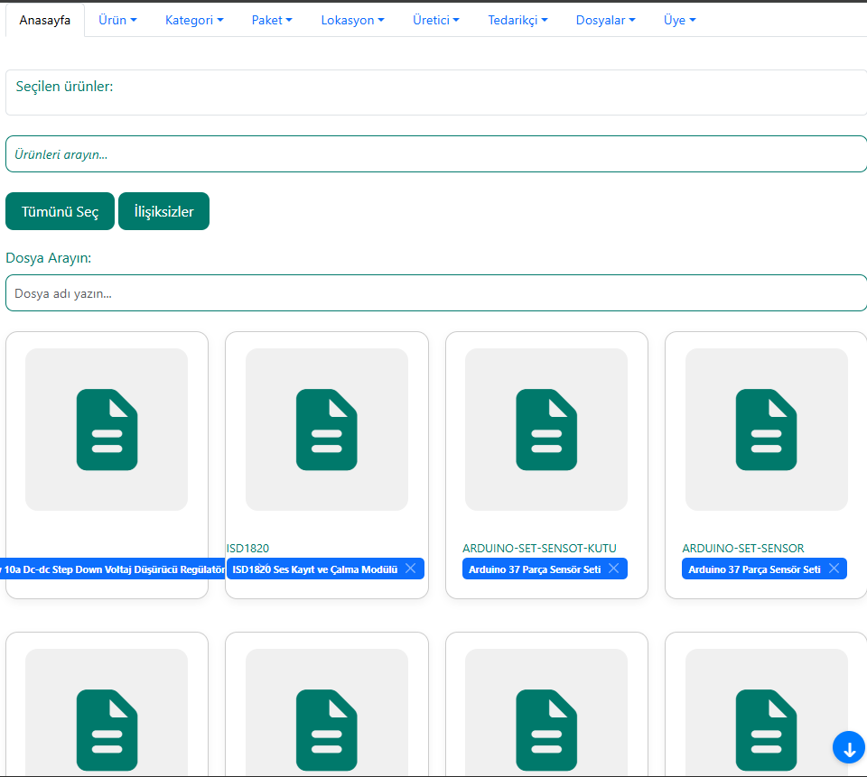Open the Tedarikçi dropdown menu

[x=517, y=20]
